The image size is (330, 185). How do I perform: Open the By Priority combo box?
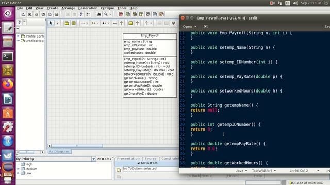coord(56,159)
